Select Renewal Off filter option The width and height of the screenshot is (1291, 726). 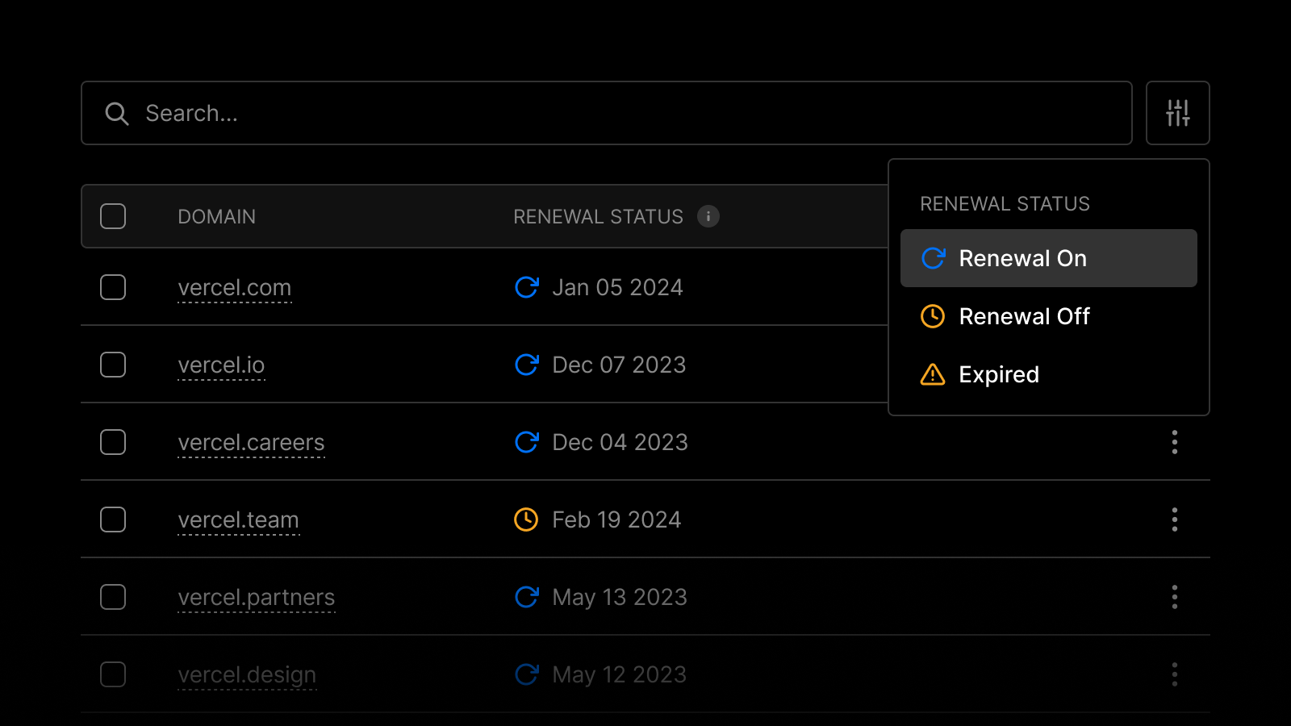pos(1025,316)
